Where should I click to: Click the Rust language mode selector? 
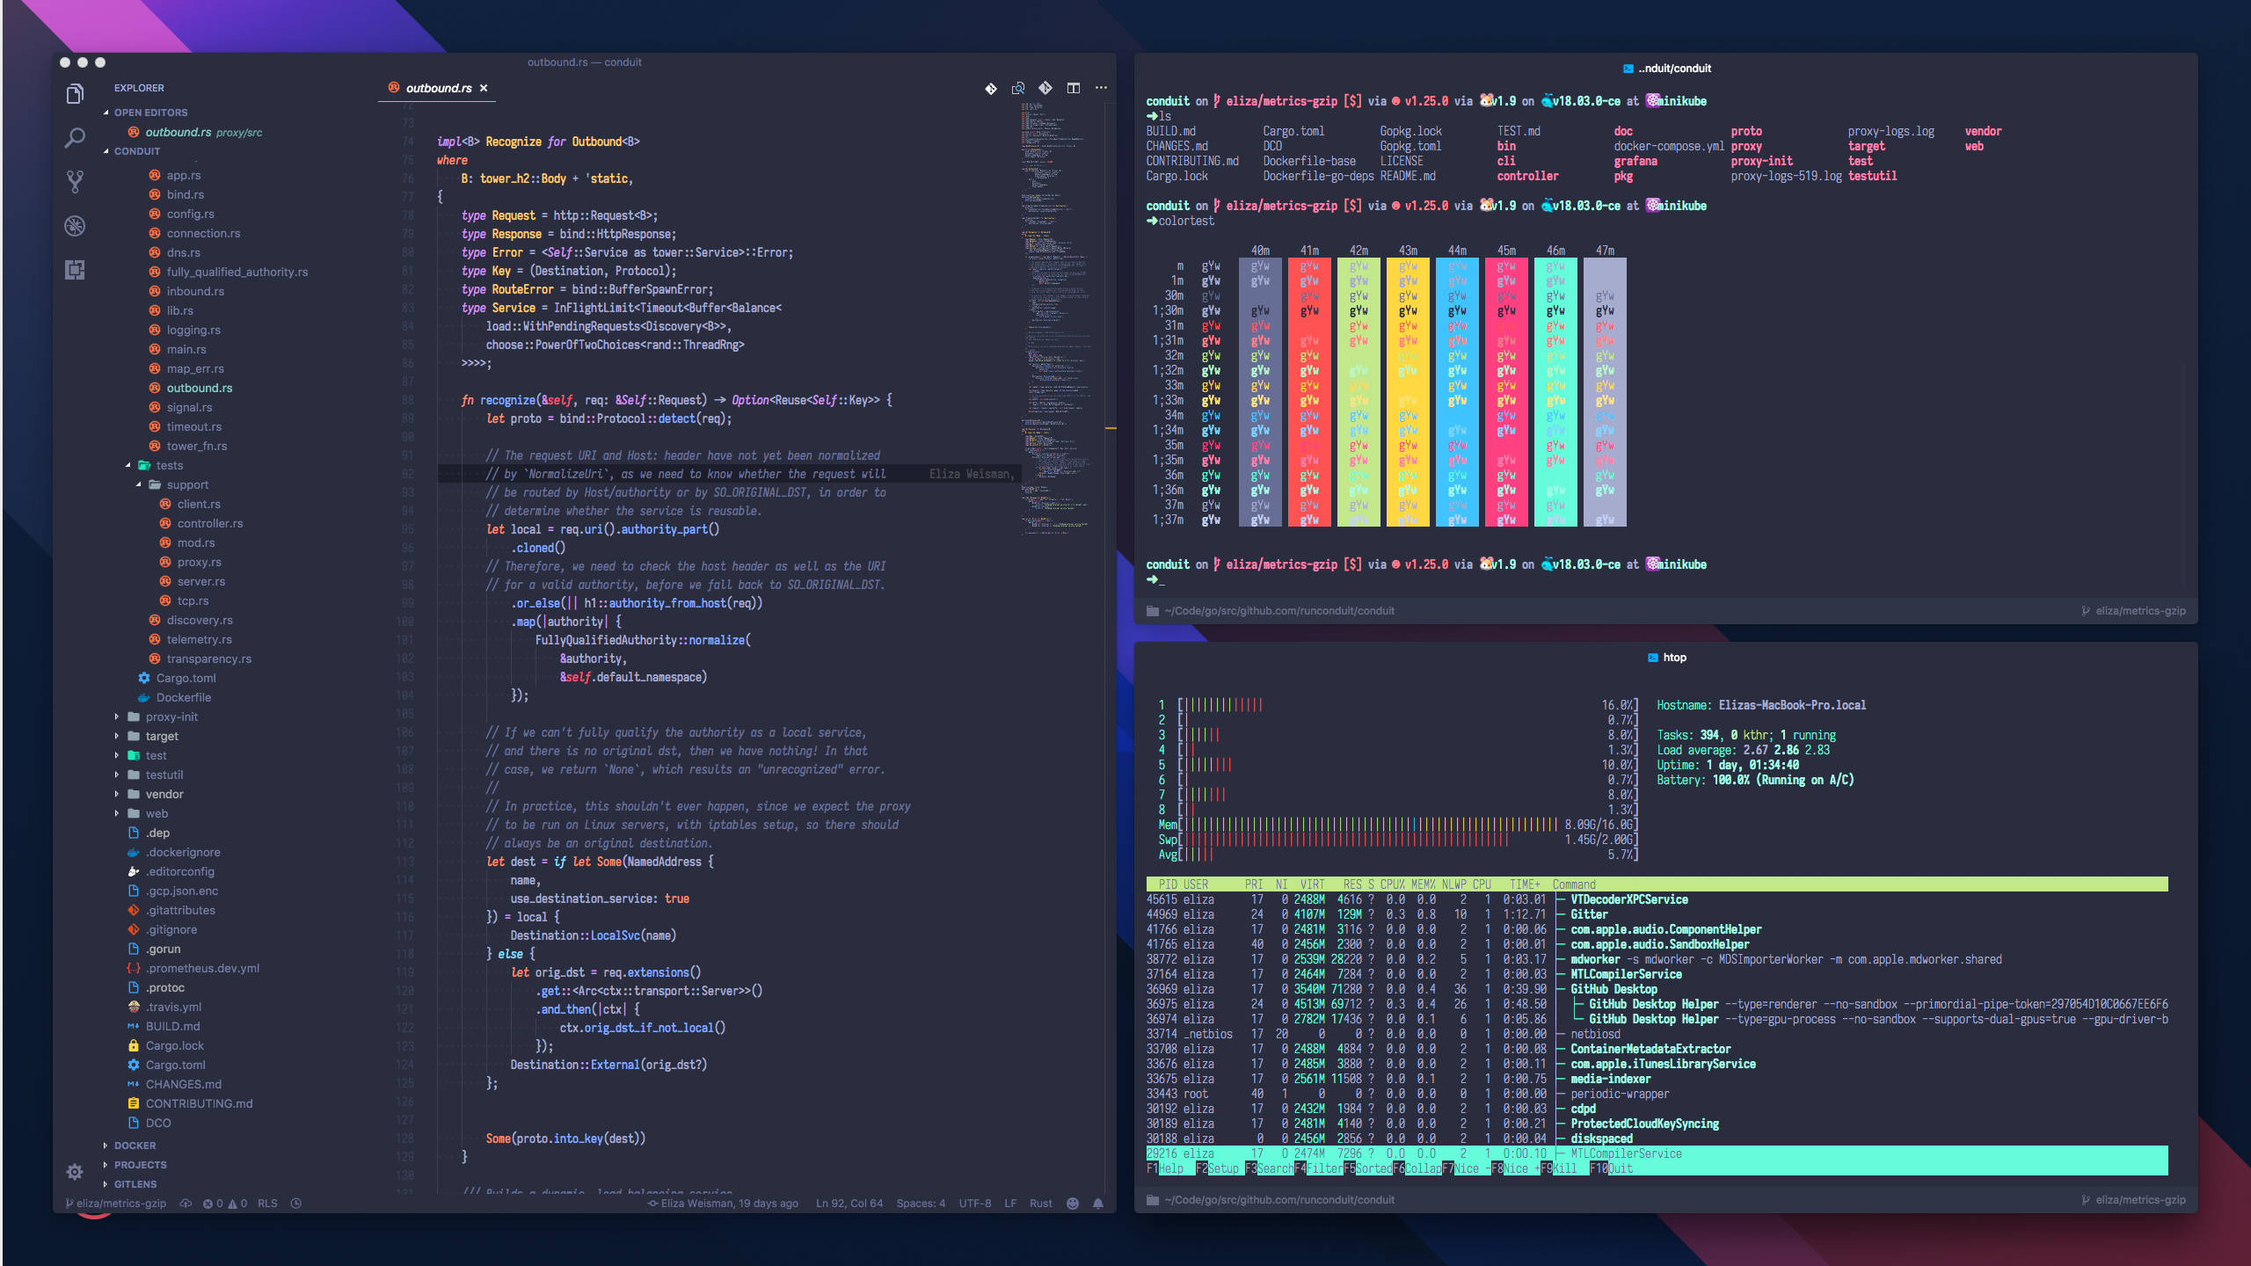1040,1204
